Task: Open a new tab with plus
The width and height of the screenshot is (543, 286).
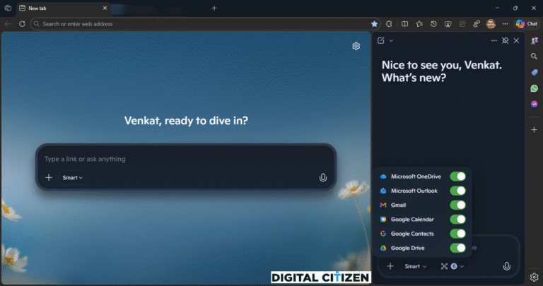Action: tap(214, 8)
